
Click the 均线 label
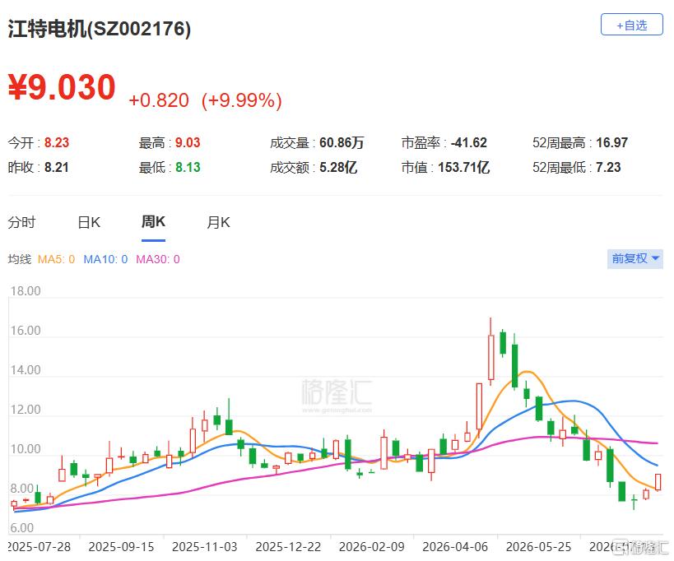(x=20, y=259)
